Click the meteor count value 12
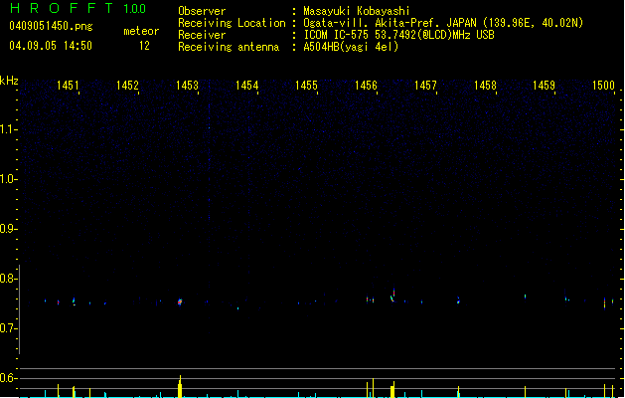Screen dimensions: 625x398 (x=144, y=46)
